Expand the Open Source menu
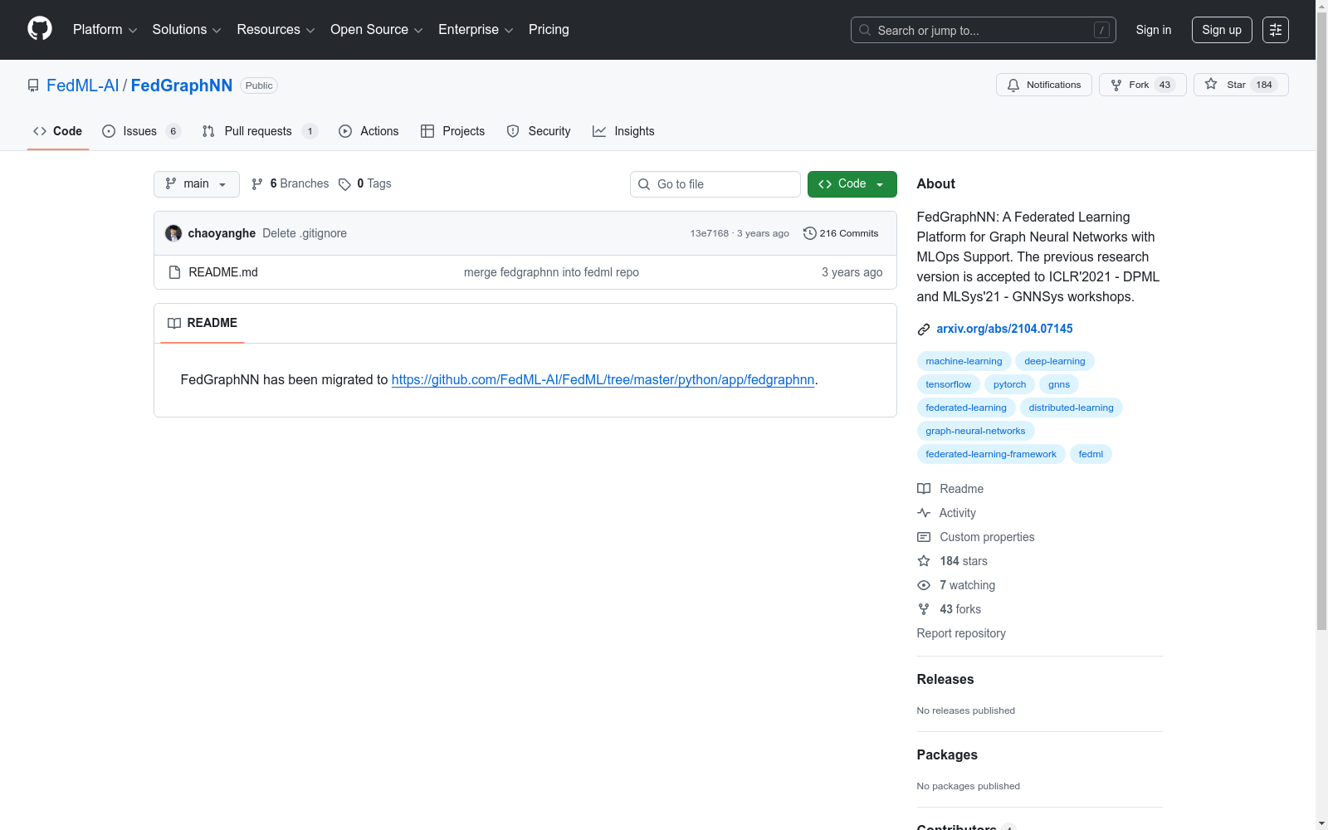Viewport: 1328px width, 830px height. click(x=377, y=30)
